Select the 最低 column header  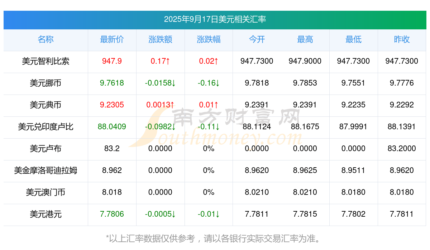point(353,39)
